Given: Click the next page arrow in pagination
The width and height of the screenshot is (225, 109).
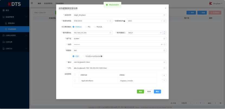Looking at the screenshot, I should click(x=204, y=103).
